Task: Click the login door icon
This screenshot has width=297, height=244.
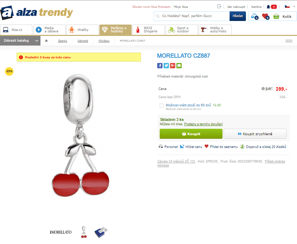Action: pos(219,6)
